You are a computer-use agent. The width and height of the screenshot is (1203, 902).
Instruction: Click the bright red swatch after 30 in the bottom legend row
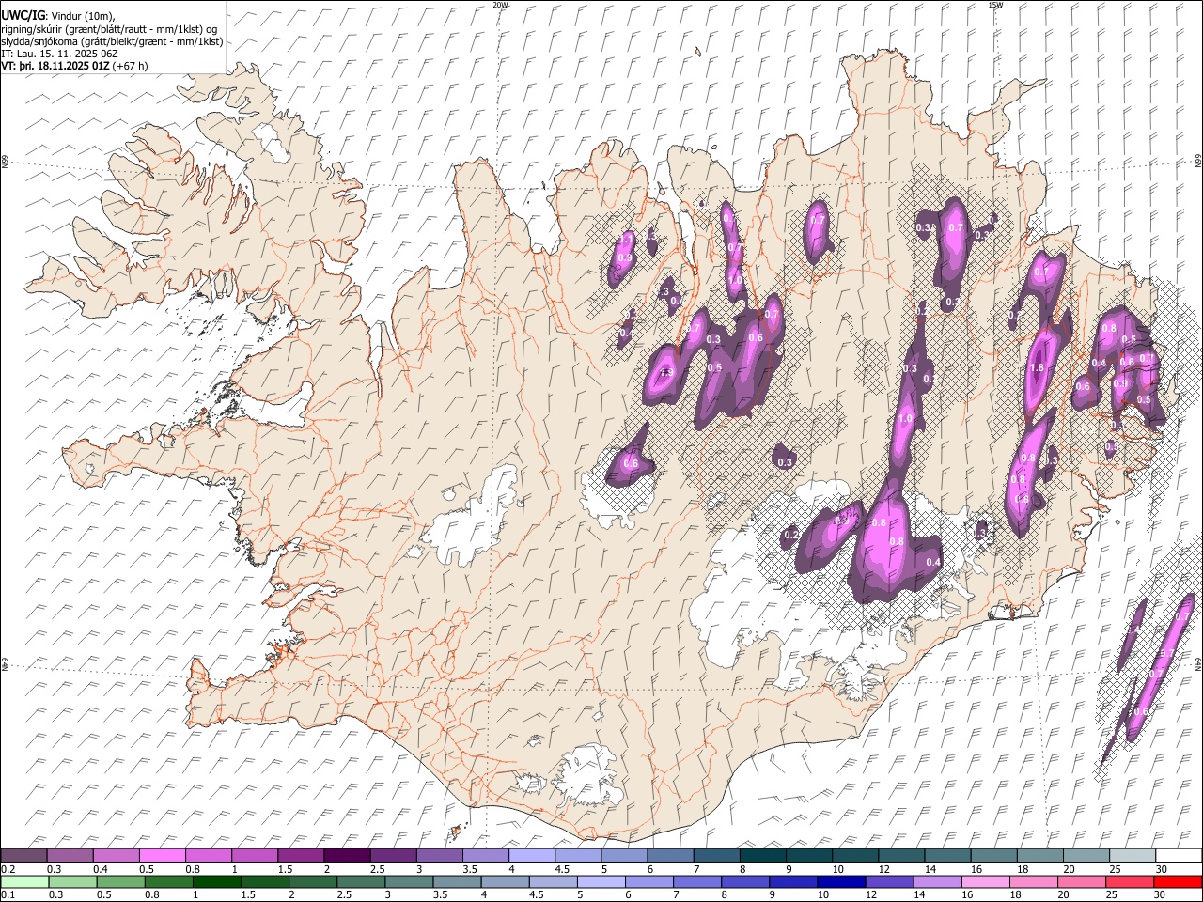pos(1179,881)
